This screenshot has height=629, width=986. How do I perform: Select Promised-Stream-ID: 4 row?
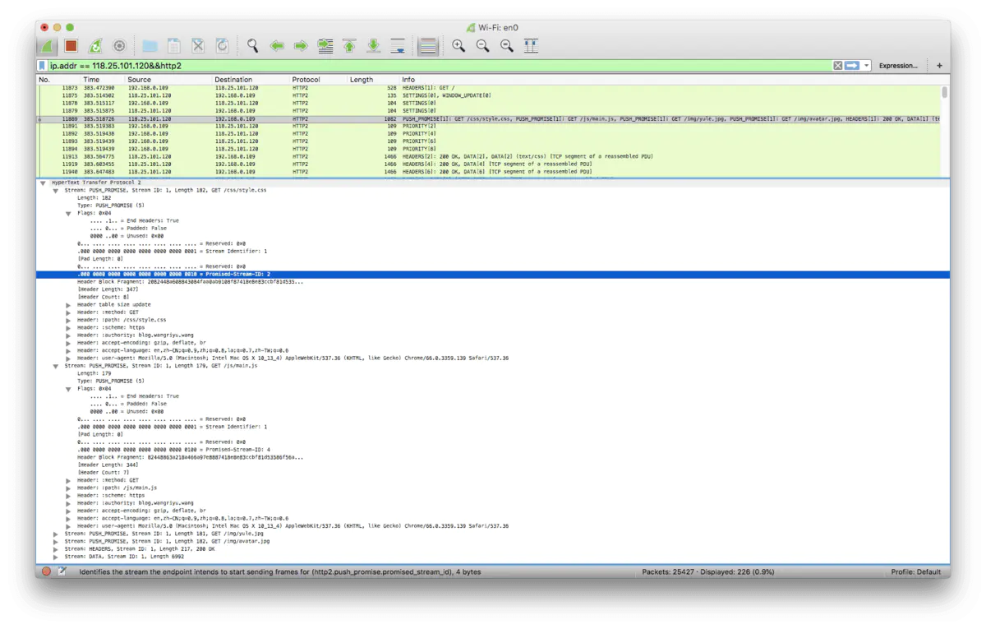click(493, 450)
